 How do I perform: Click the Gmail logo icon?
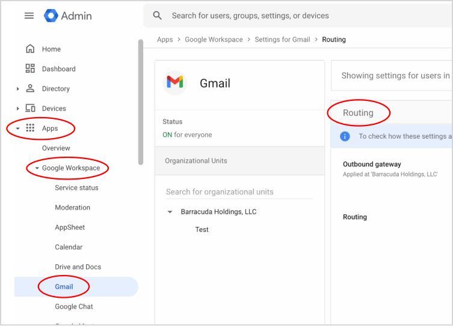point(175,82)
